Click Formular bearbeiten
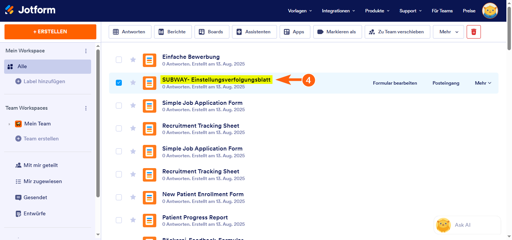 [395, 83]
